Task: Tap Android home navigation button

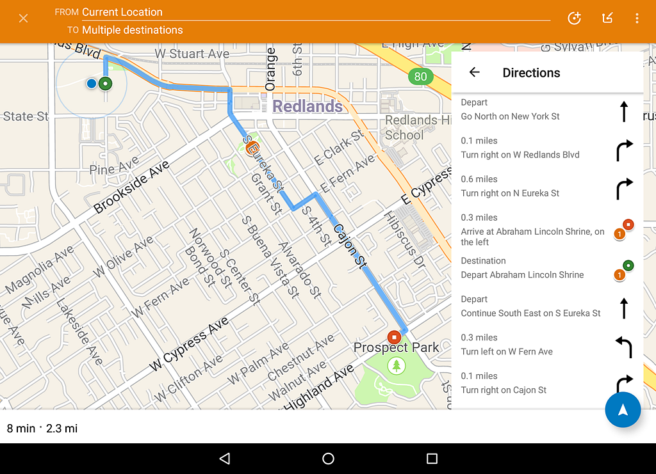Action: click(x=329, y=459)
